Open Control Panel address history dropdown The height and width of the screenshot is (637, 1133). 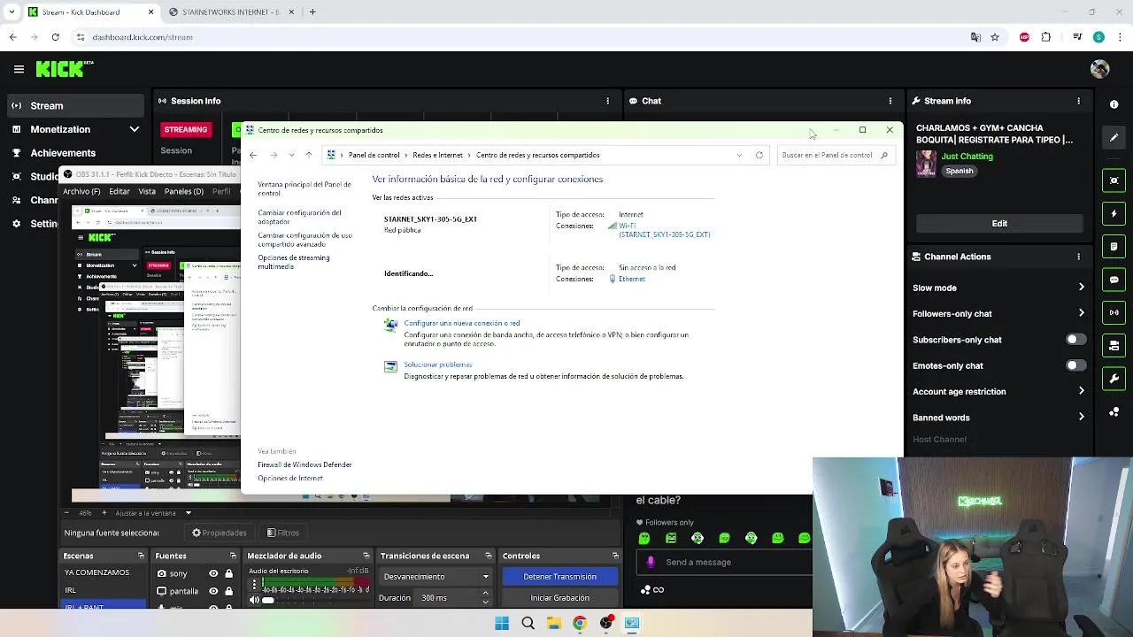739,155
